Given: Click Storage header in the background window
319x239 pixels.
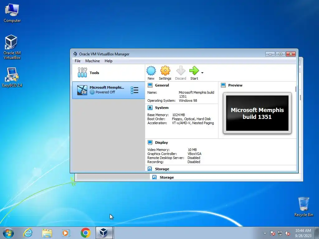Looking at the screenshot, I should point(167,177).
